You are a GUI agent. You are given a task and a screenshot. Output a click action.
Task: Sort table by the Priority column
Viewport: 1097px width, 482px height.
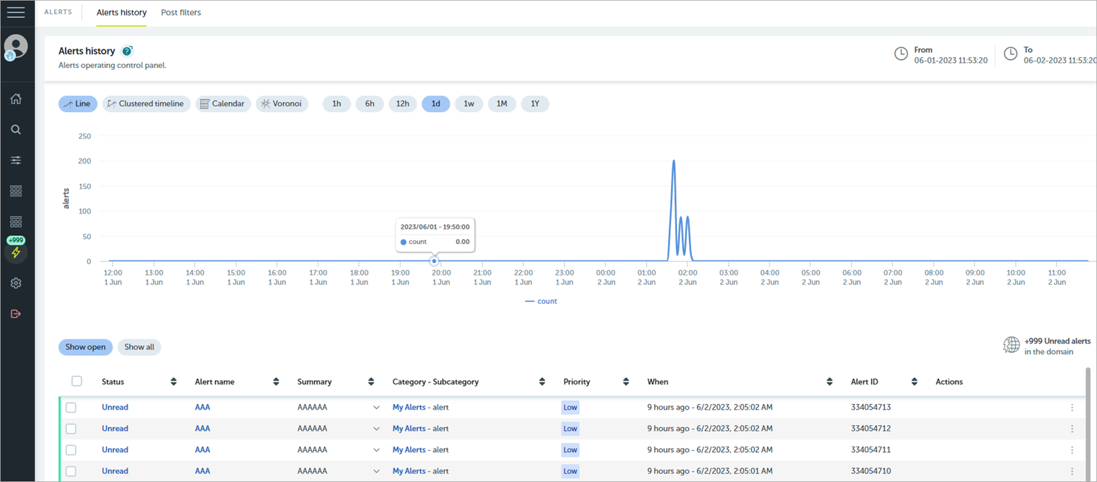pos(626,382)
